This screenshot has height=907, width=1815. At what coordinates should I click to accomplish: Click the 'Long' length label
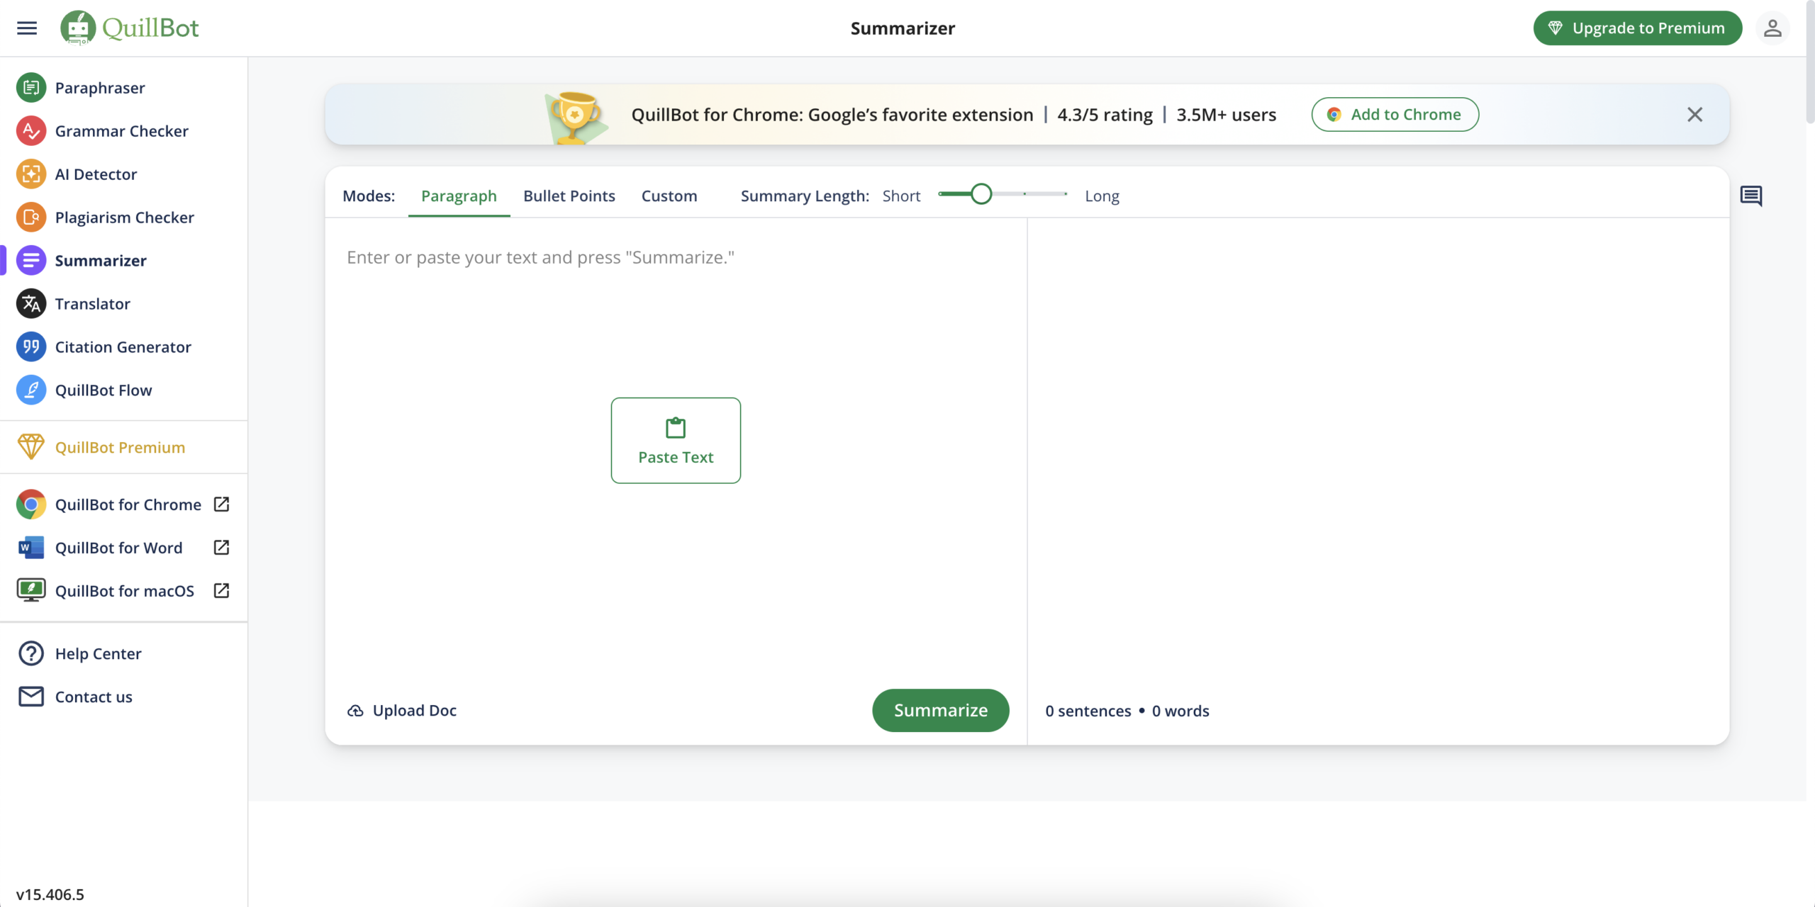tap(1102, 196)
